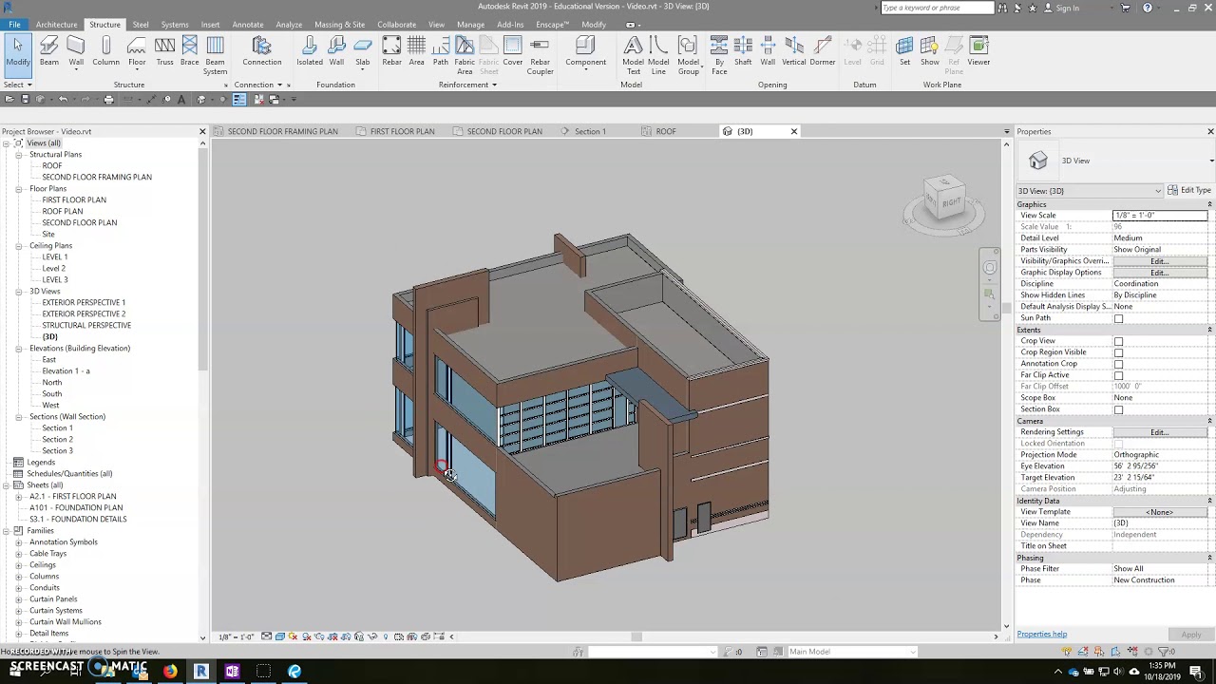The image size is (1216, 684).
Task: Open the Properties help link
Action: pos(1042,634)
